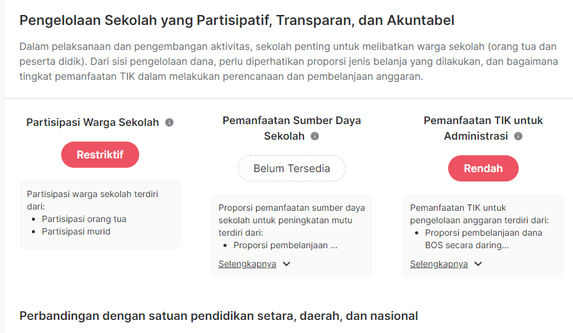This screenshot has height=333, width=573.
Task: Click the Pemanfaatan TIK untuk Administrasi title
Action: click(x=483, y=128)
